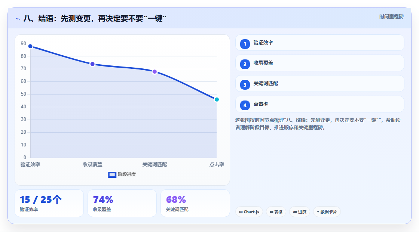Click the 74% 收录覆盖 stat card

point(122,204)
